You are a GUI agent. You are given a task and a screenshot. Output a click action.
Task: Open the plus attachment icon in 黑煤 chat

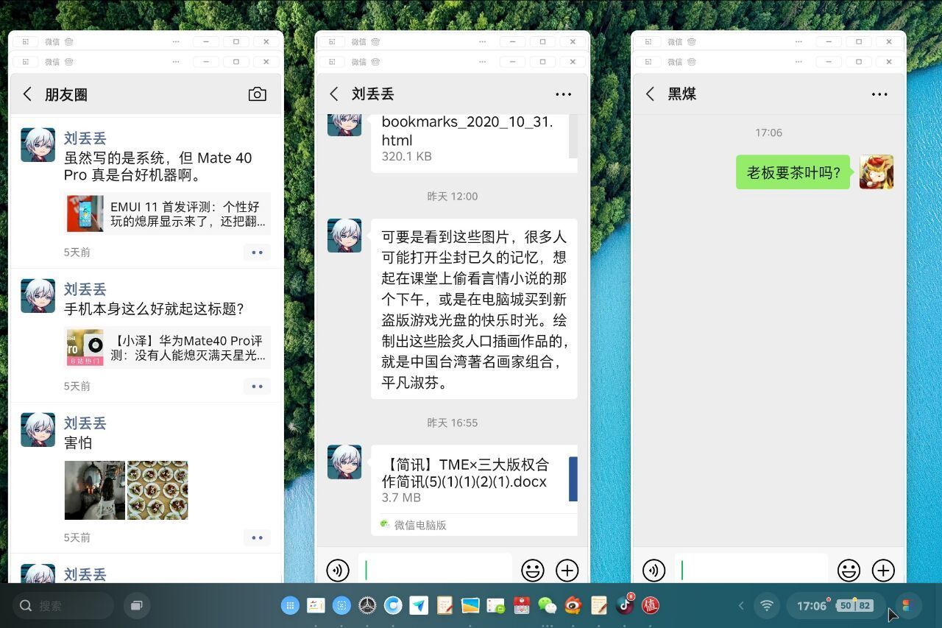tap(883, 570)
